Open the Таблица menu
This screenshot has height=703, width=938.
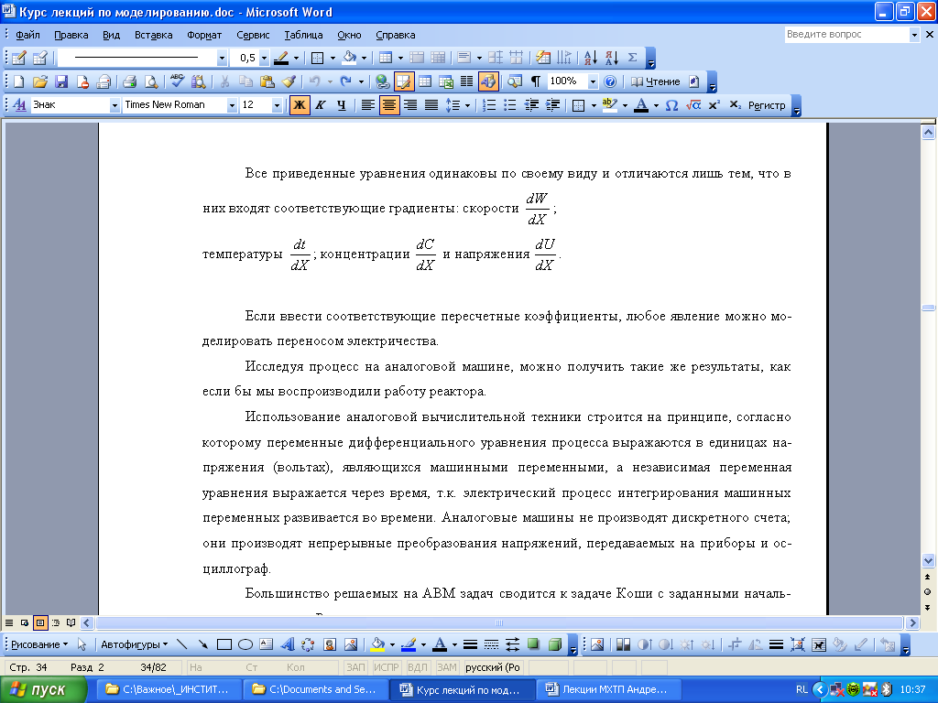click(x=303, y=35)
